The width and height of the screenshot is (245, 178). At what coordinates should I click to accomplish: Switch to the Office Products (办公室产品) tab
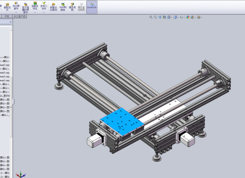coord(20,16)
